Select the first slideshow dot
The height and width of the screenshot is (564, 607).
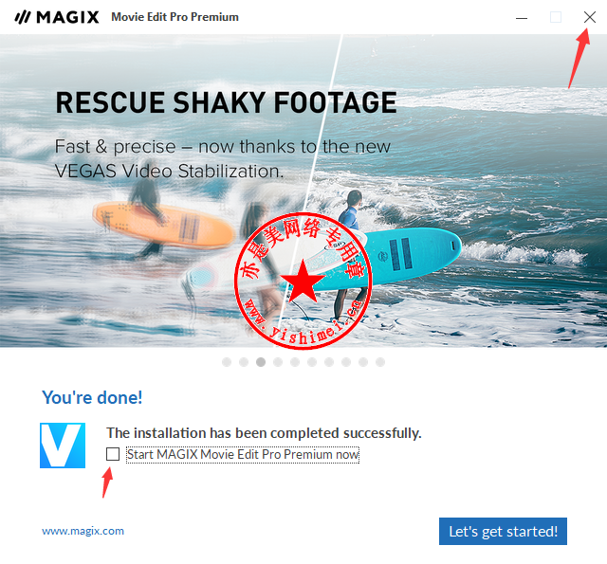(x=227, y=362)
